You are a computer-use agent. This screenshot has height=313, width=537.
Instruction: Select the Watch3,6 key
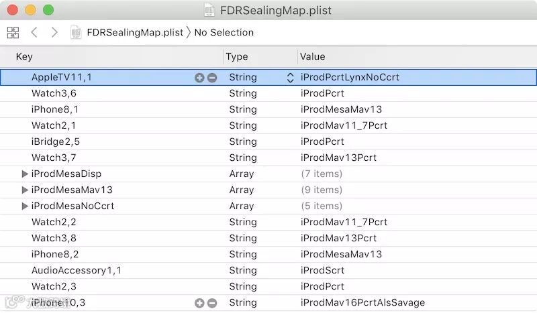tap(54, 93)
